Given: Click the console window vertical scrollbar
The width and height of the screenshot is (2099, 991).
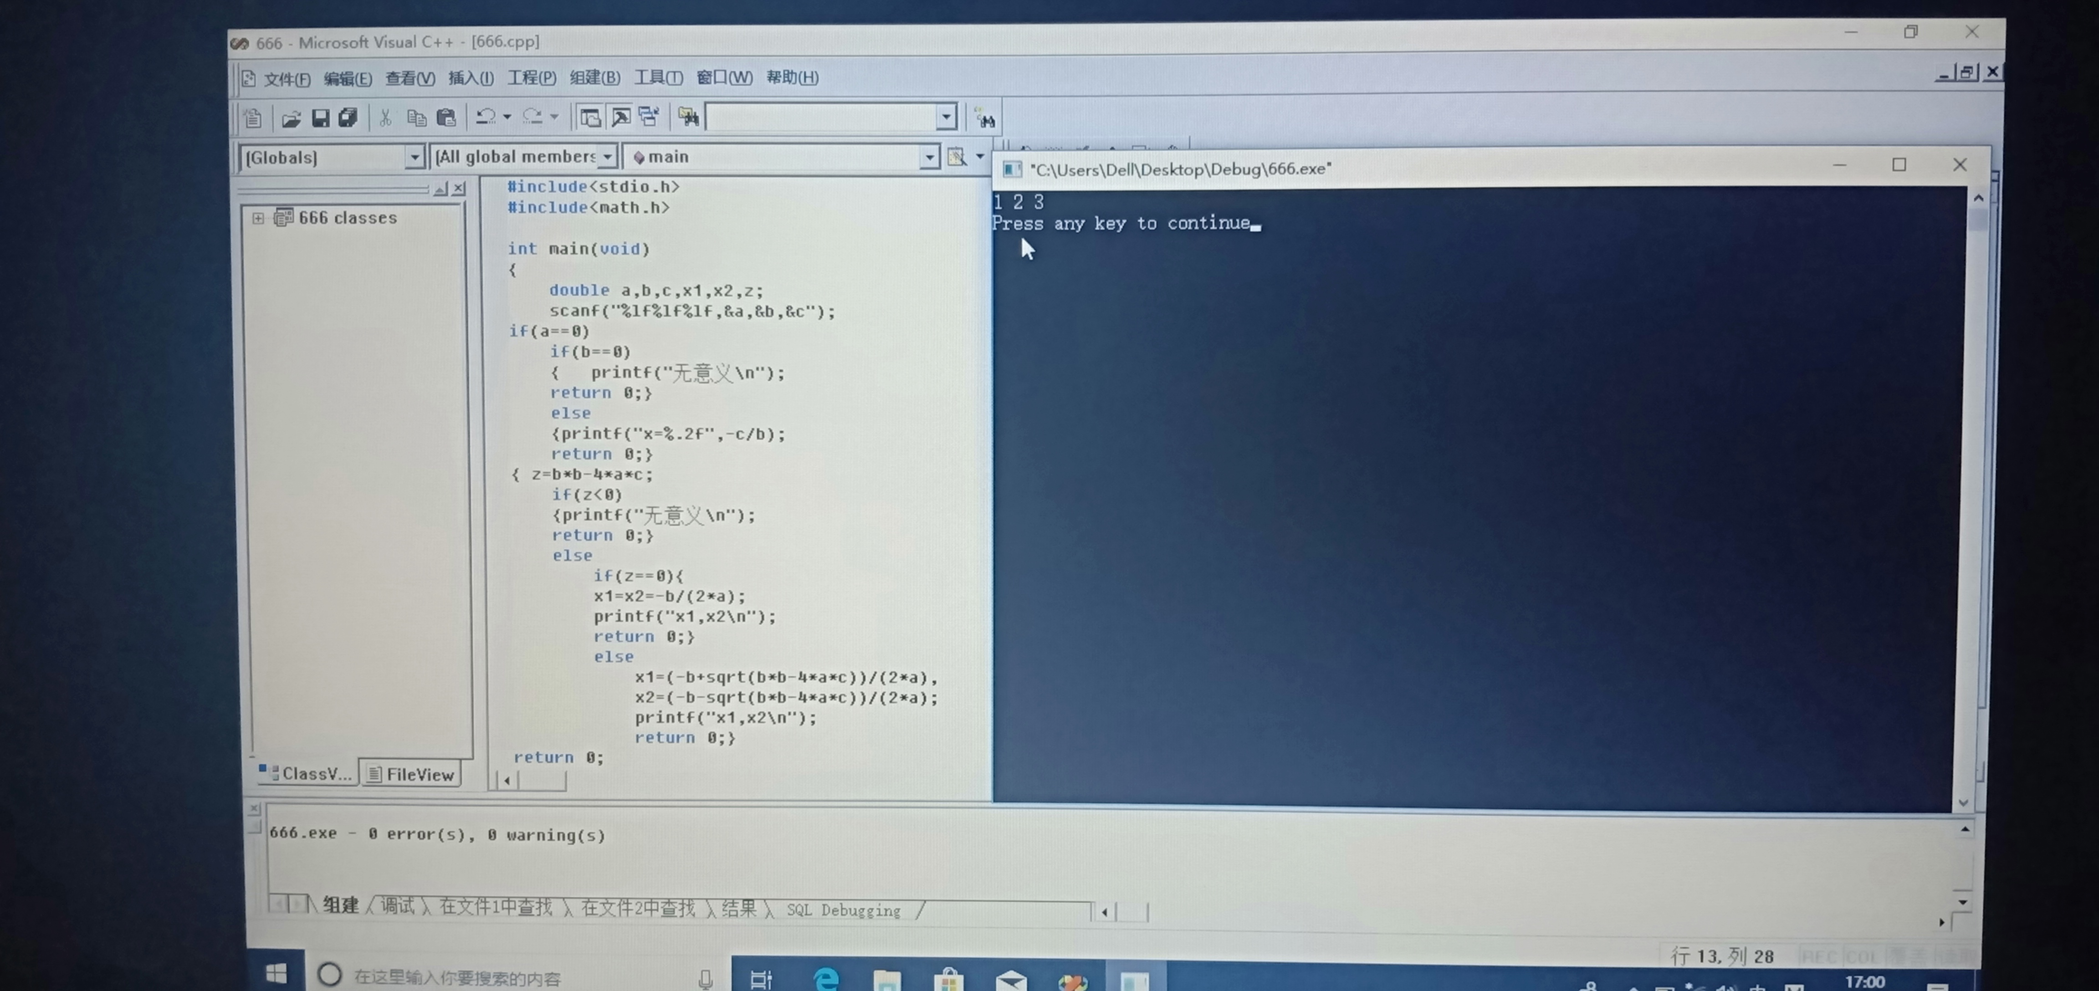Looking at the screenshot, I should point(1978,489).
